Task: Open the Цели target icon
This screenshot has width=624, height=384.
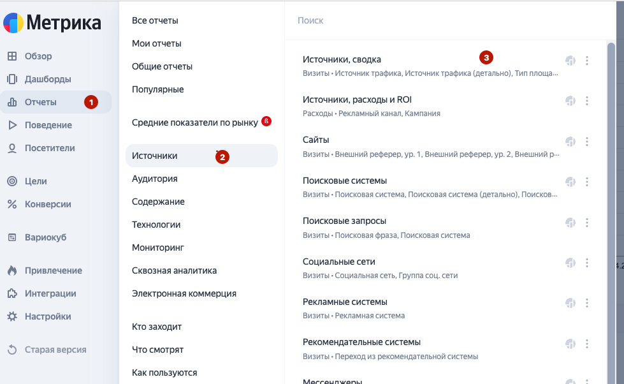Action: tap(12, 181)
